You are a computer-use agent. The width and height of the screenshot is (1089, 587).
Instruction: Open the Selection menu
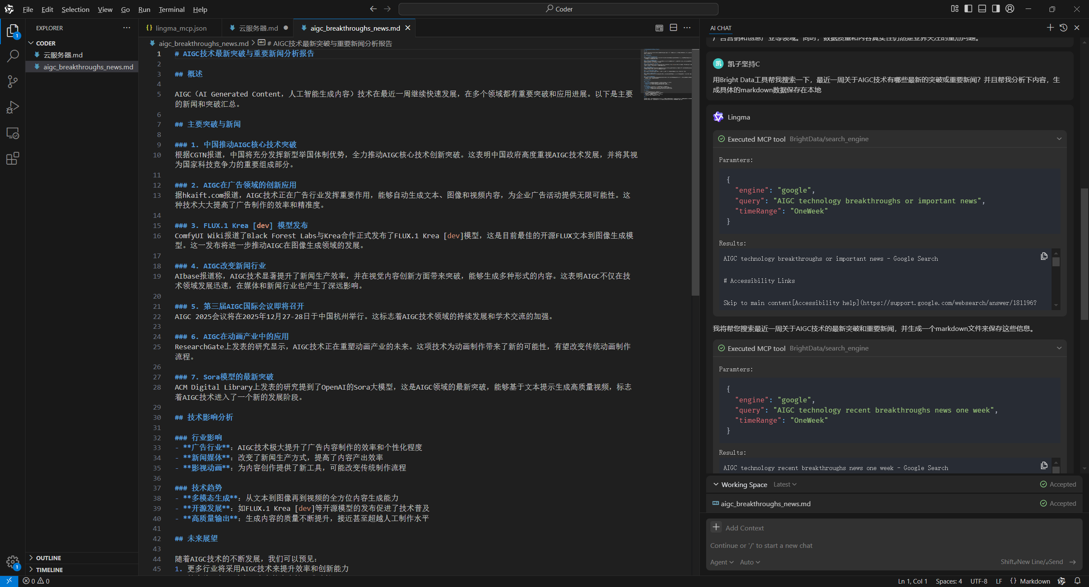pyautogui.click(x=75, y=9)
